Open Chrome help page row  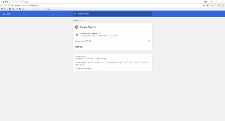pos(112,41)
